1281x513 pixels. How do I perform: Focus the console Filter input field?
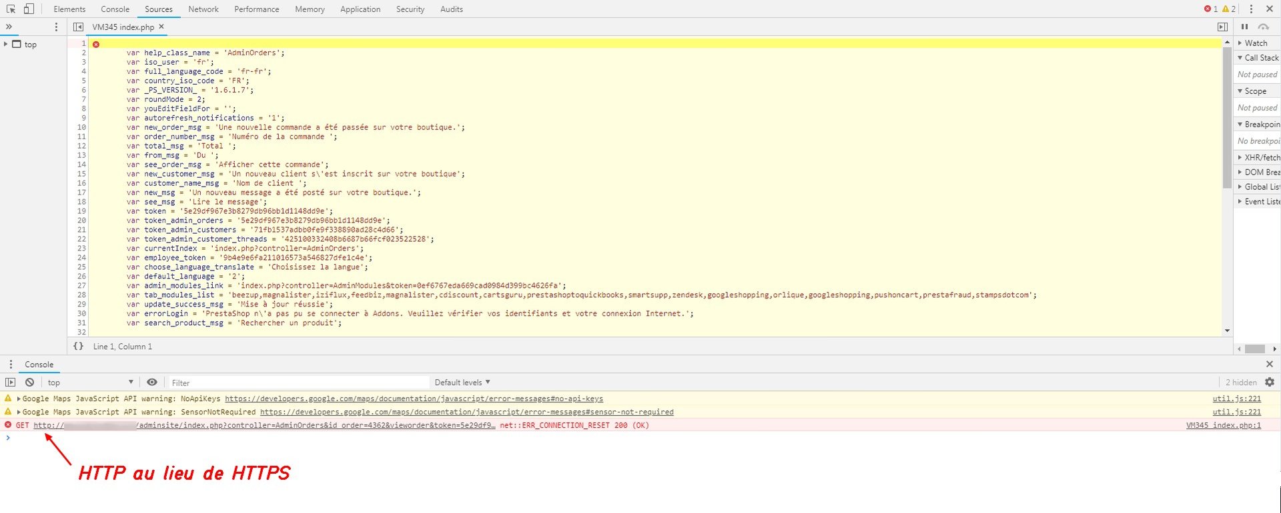(x=298, y=382)
